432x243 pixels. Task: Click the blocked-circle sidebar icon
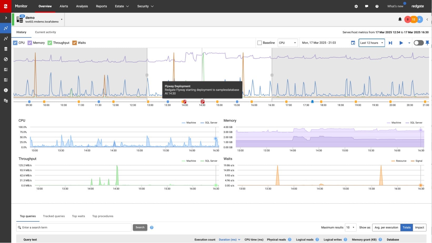6,59
